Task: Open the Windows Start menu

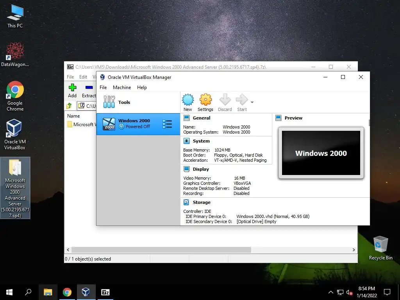Action: [9, 292]
